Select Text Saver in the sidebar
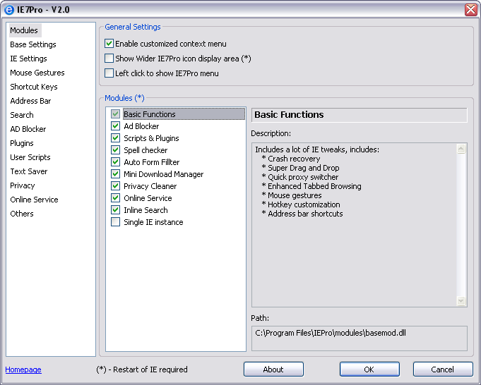Image resolution: width=481 pixels, height=385 pixels. [x=29, y=171]
